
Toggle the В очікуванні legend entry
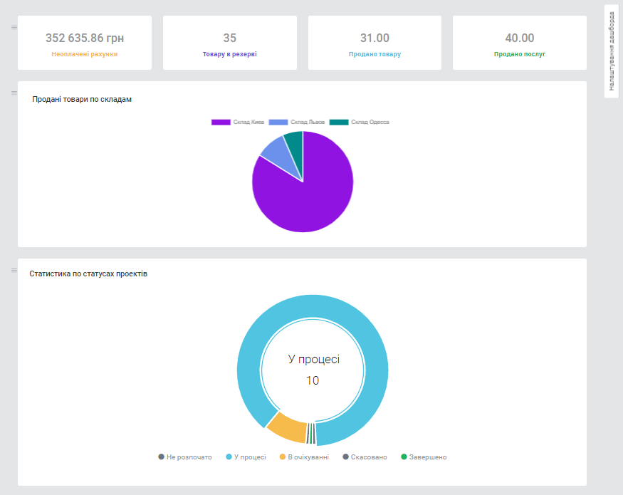pos(304,457)
